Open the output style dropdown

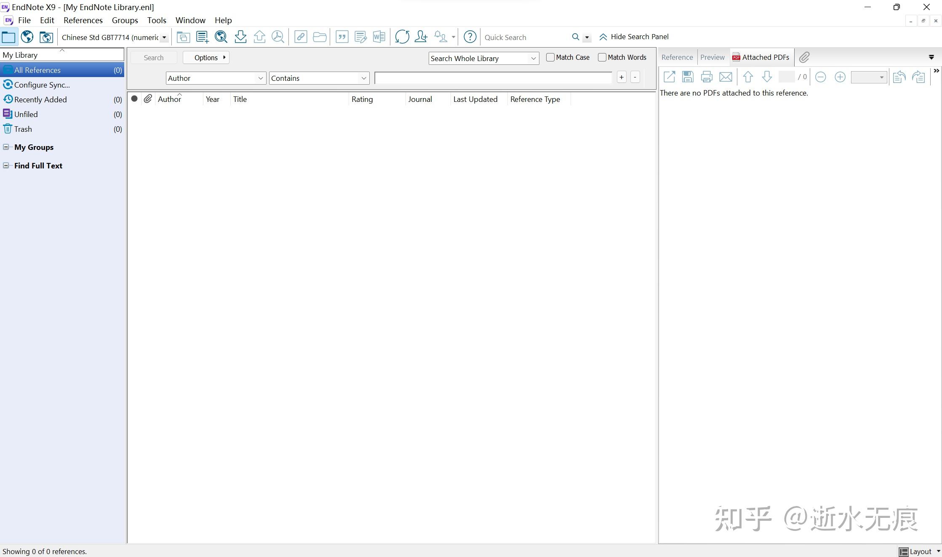click(164, 37)
